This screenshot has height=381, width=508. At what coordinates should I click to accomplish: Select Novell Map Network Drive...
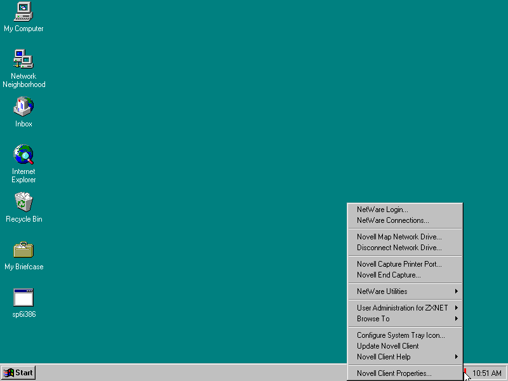pyautogui.click(x=405, y=237)
